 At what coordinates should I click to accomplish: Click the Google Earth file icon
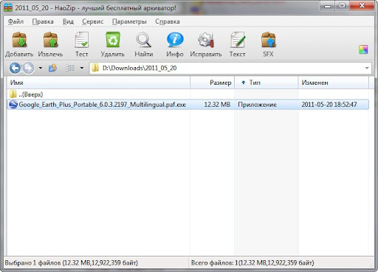pos(13,105)
